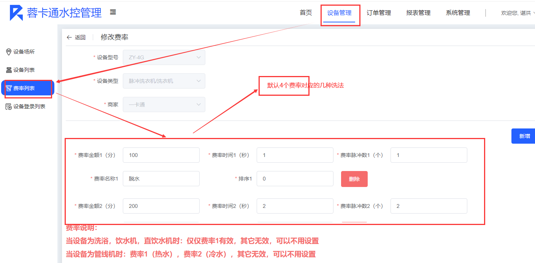Image resolution: width=535 pixels, height=263 pixels.
Task: Go to 系统管理 in top navigation
Action: [458, 13]
